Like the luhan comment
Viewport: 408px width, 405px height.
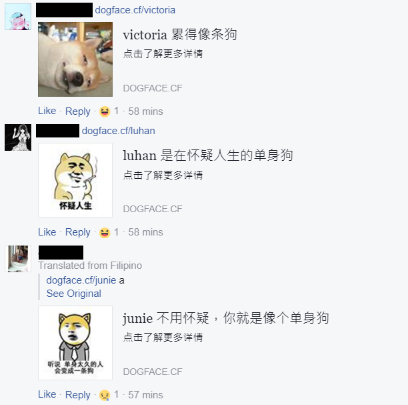click(47, 232)
